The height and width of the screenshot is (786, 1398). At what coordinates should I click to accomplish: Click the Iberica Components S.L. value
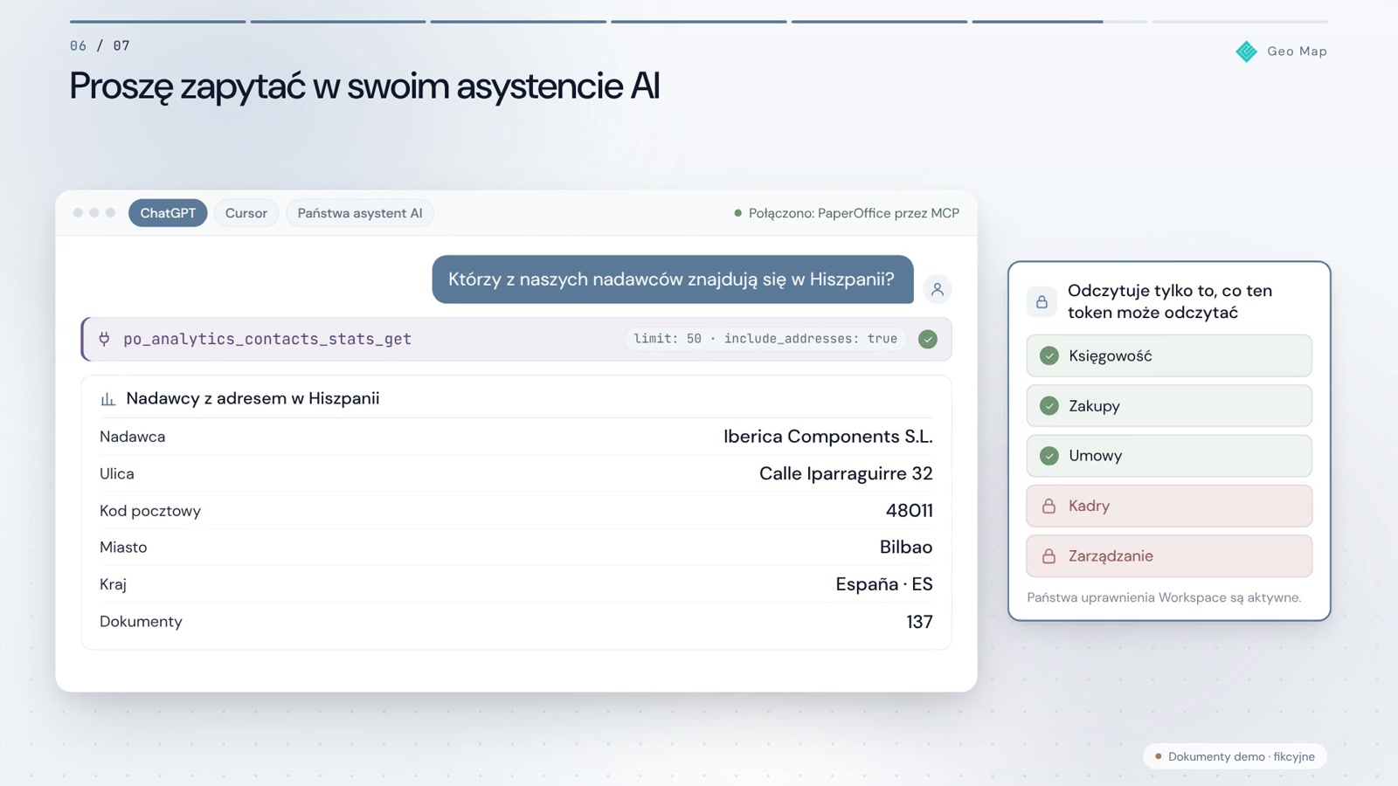[x=828, y=437]
